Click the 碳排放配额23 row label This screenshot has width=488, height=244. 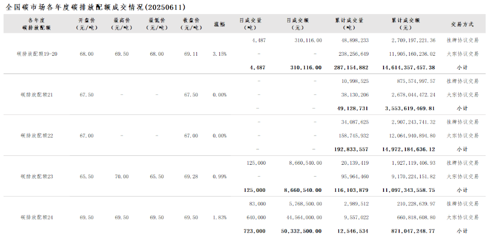point(37,177)
